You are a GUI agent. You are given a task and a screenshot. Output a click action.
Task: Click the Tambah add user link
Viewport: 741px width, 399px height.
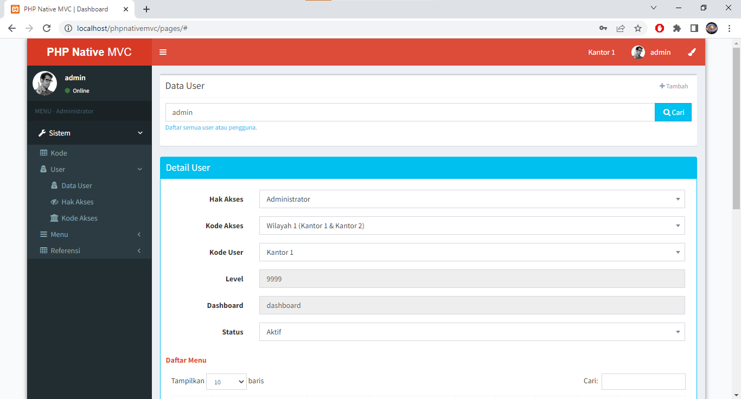(x=674, y=86)
